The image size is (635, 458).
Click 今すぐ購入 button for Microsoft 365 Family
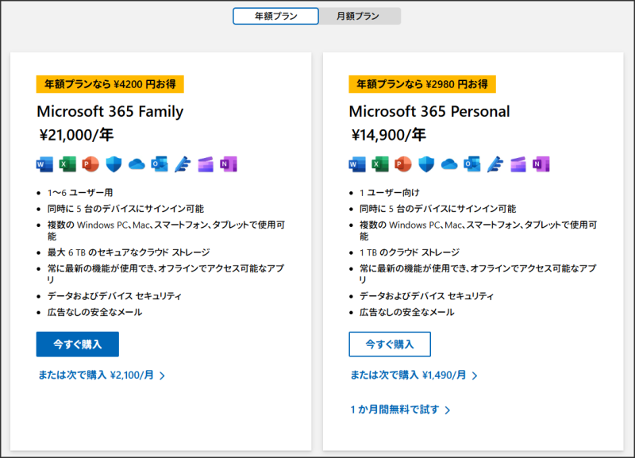77,344
